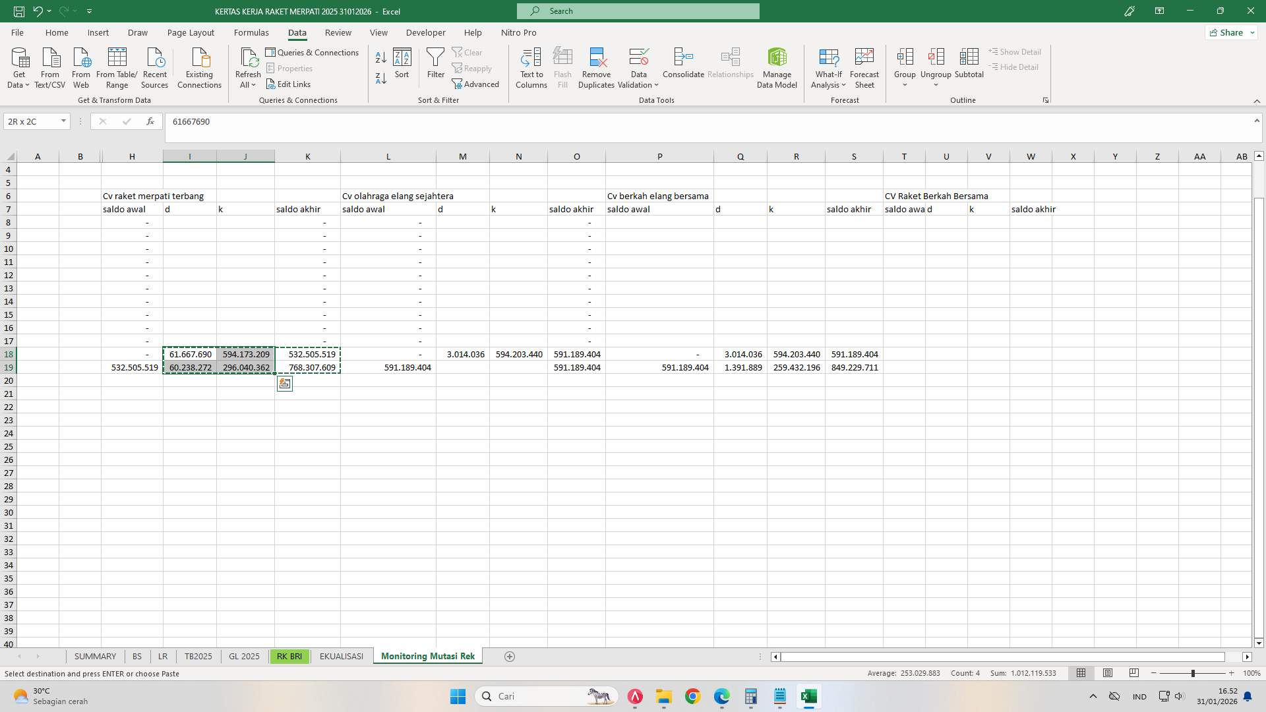
Task: Click the Excel icon in the taskbar
Action: (x=809, y=696)
